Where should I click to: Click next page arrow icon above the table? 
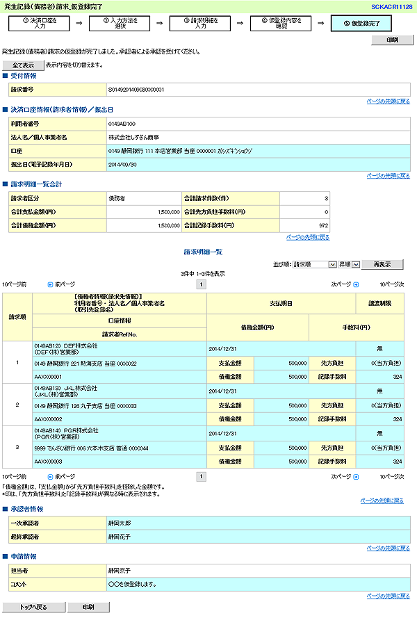(356, 284)
